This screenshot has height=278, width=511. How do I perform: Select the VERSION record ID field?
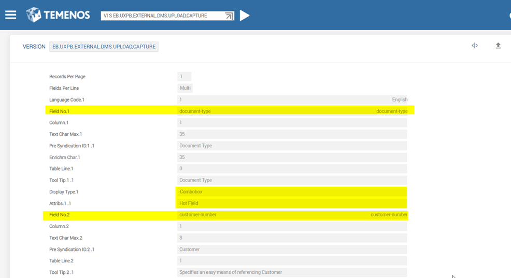pyautogui.click(x=104, y=47)
